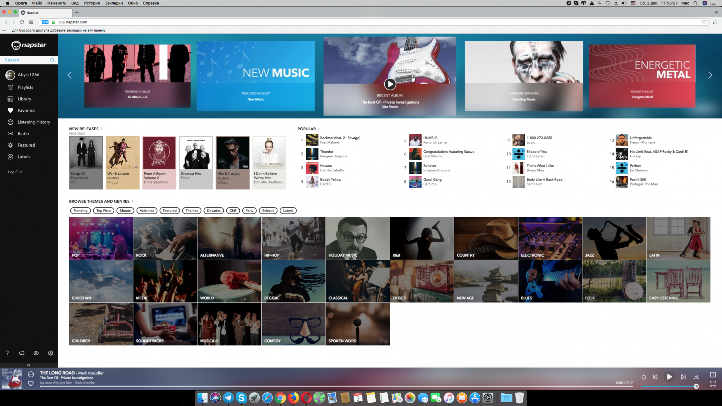722x406 pixels.
Task: Open the Закладки menu
Action: coord(114,3)
